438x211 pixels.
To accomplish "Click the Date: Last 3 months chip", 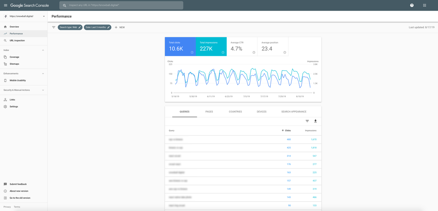I will click(x=97, y=27).
